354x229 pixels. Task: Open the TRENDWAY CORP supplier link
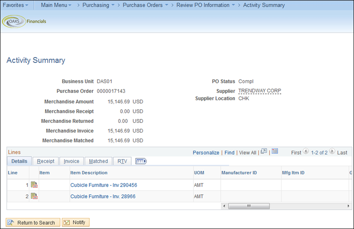tap(260, 91)
